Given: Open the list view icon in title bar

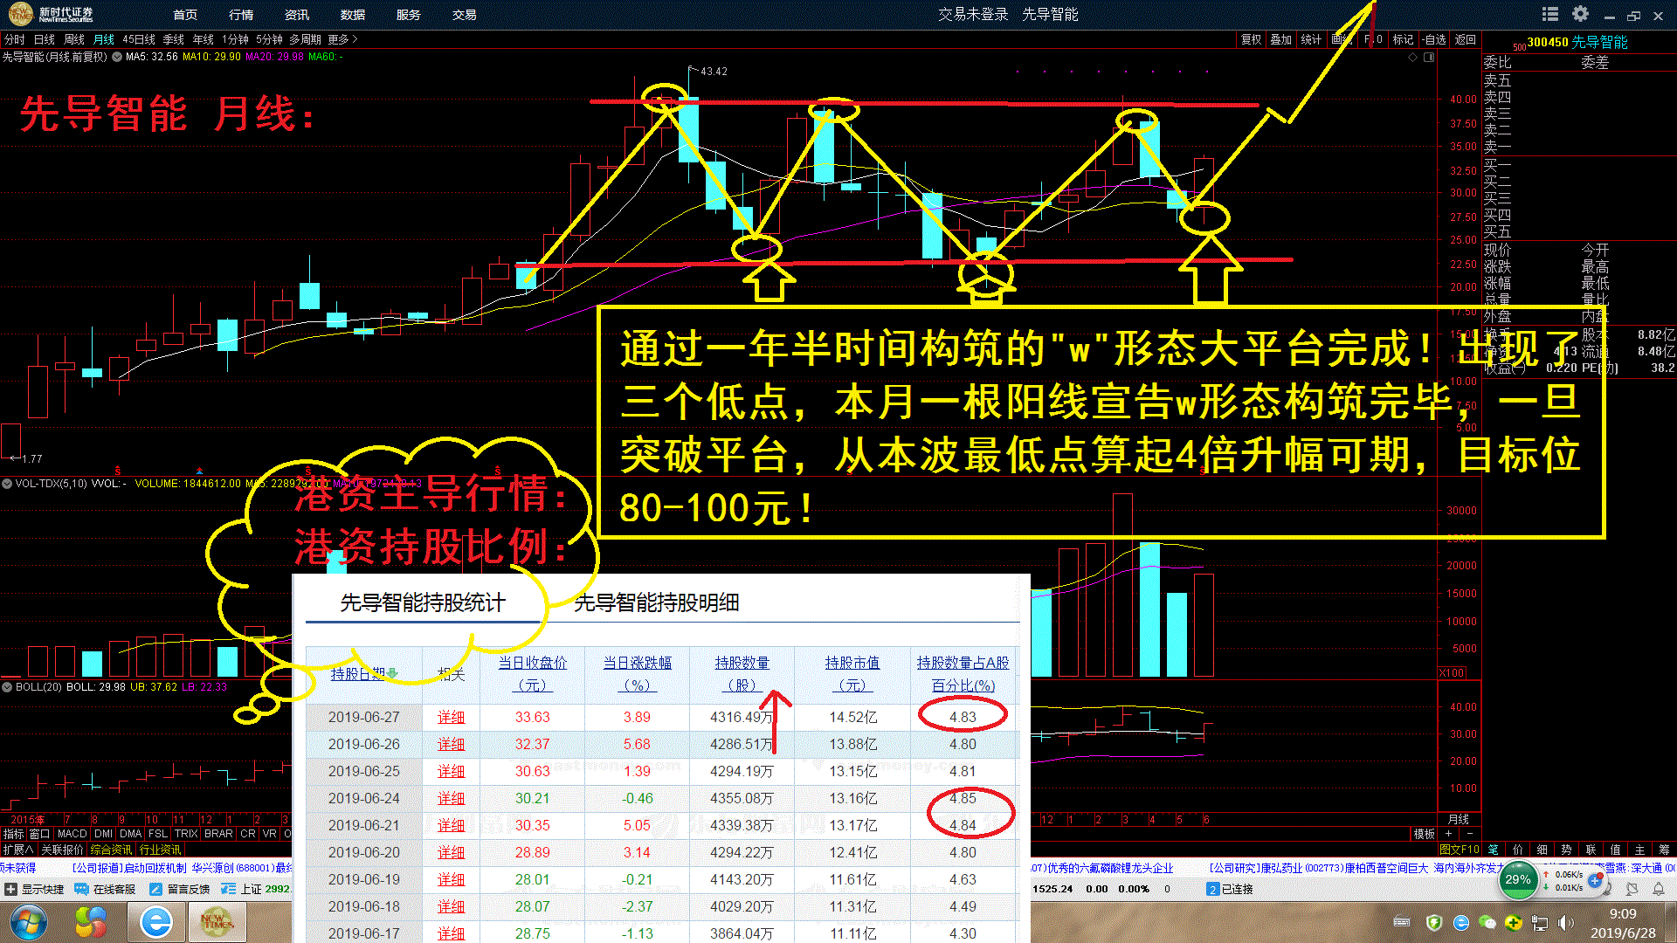Looking at the screenshot, I should pos(1550,14).
